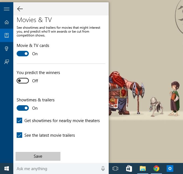Viewport: 183px width, 174px height.
Task: Click the Save button
Action: (38, 156)
